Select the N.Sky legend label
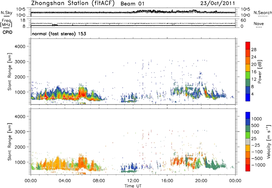272x188 pixels. [x=6, y=13]
